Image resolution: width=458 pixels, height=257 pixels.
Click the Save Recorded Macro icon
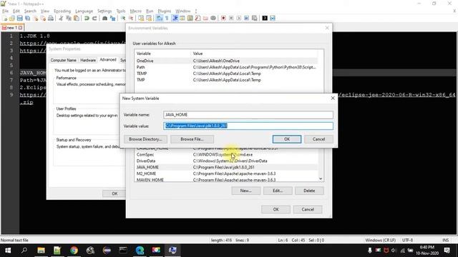click(x=255, y=18)
